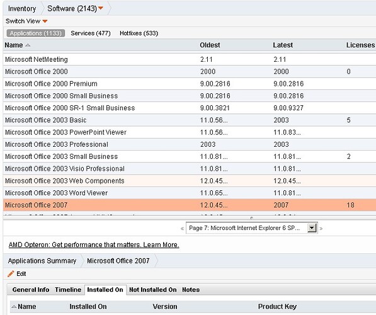This screenshot has height=315, width=376.
Task: Open the Timeline tab
Action: tap(68, 290)
